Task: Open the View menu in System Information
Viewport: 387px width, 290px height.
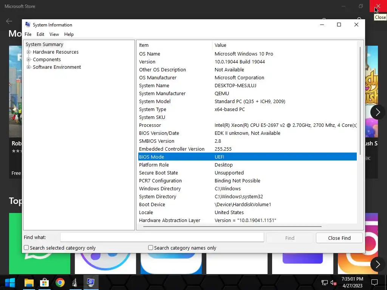Action: point(54,34)
